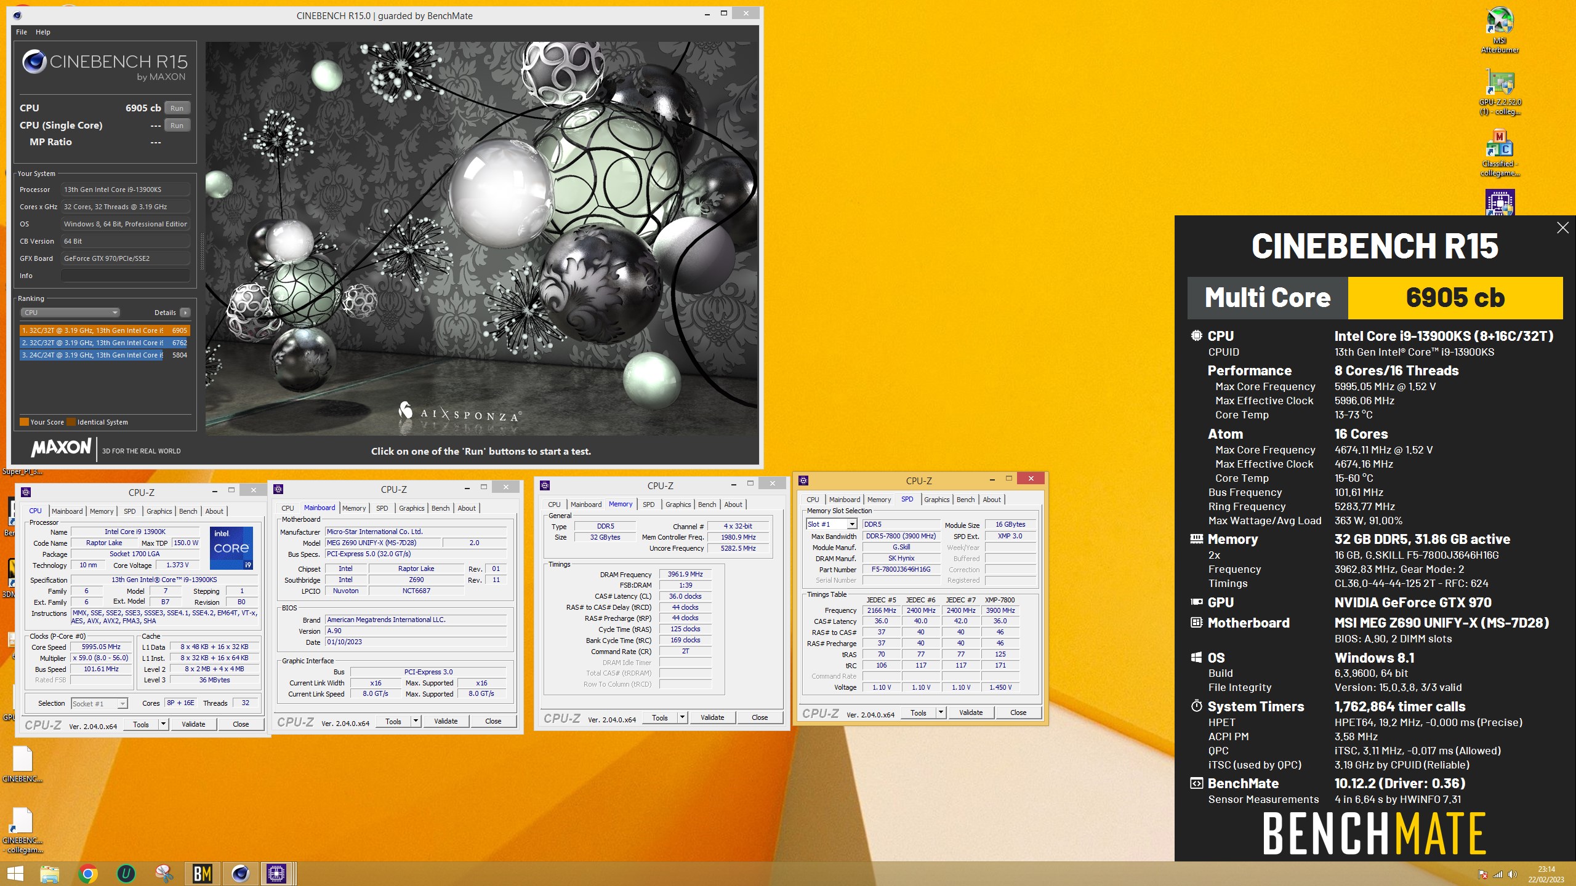Image resolution: width=1576 pixels, height=886 pixels.
Task: Switch to CPU-Z in the taskbar
Action: pos(276,874)
